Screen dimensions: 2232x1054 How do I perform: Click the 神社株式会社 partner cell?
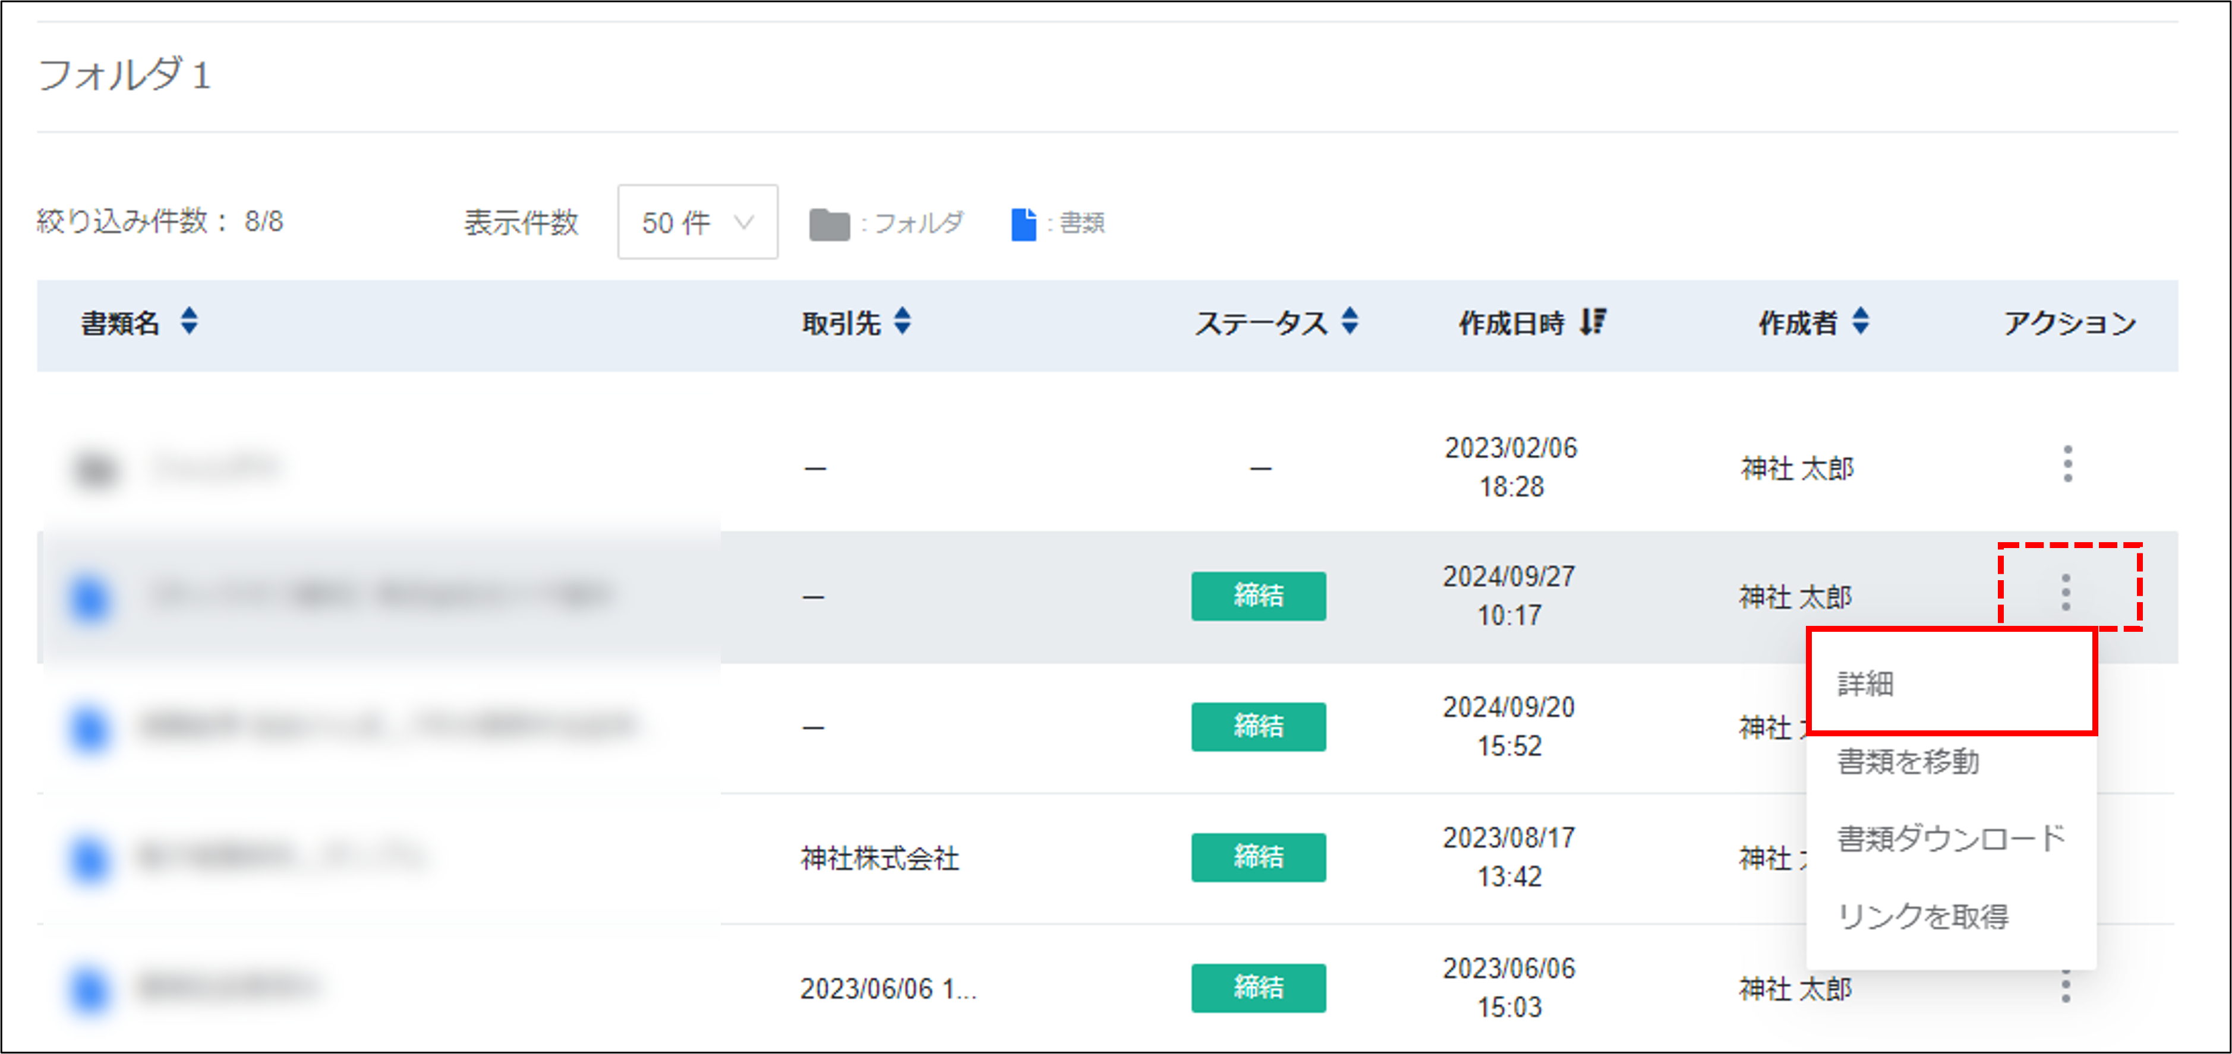point(879,858)
